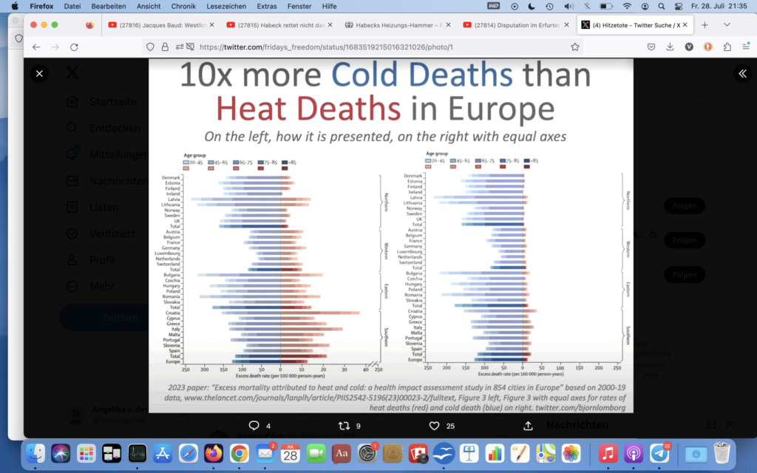Show the list of all tabs
Image resolution: width=757 pixels, height=473 pixels.
[727, 24]
